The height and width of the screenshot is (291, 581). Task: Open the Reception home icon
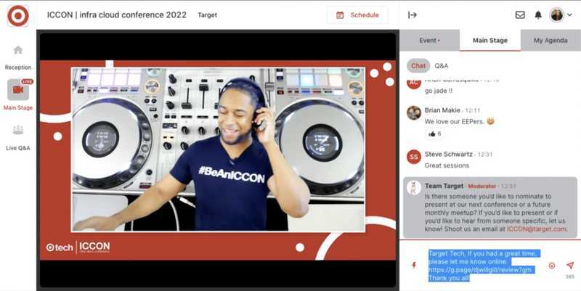[17, 50]
